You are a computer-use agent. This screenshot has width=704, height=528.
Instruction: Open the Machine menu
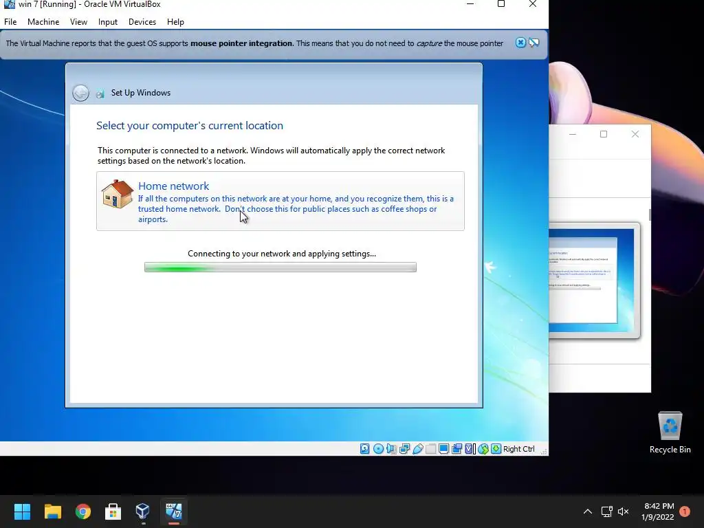[43, 22]
